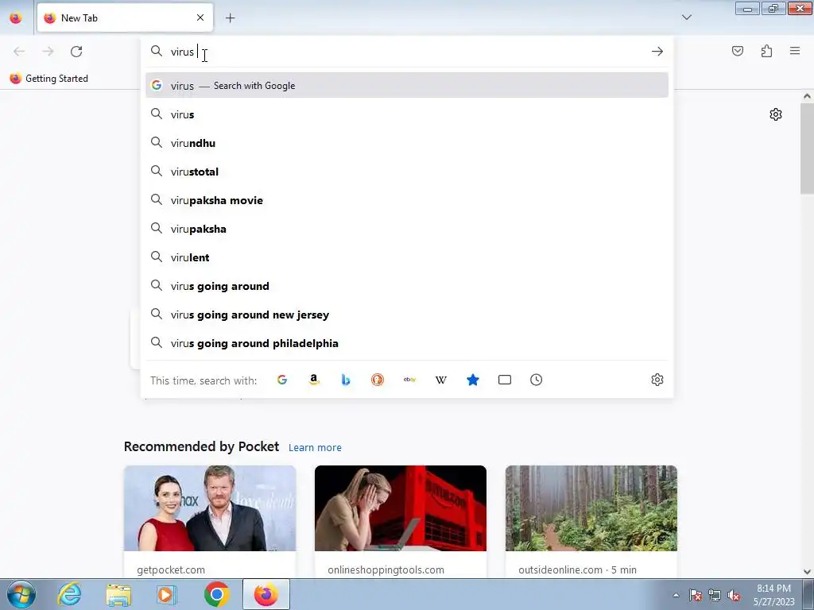Open Action Center flag tray icon
The image size is (814, 610).
click(696, 596)
